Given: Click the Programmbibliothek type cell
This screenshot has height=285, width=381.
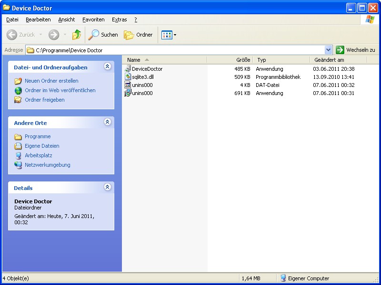Looking at the screenshot, I should (278, 77).
